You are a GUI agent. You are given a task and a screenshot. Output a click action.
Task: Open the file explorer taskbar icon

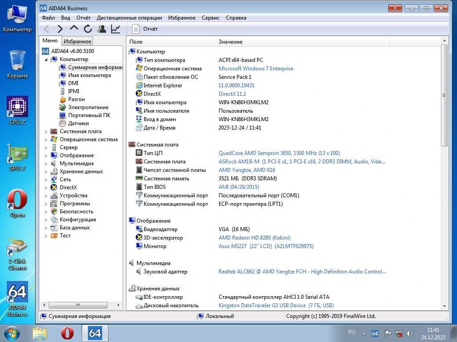[40, 333]
